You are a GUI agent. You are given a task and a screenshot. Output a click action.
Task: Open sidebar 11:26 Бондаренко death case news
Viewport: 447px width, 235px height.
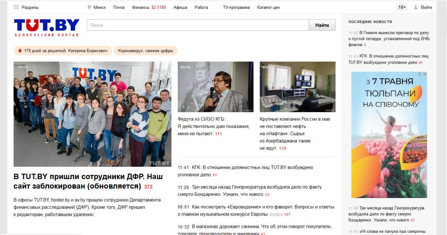(386, 214)
